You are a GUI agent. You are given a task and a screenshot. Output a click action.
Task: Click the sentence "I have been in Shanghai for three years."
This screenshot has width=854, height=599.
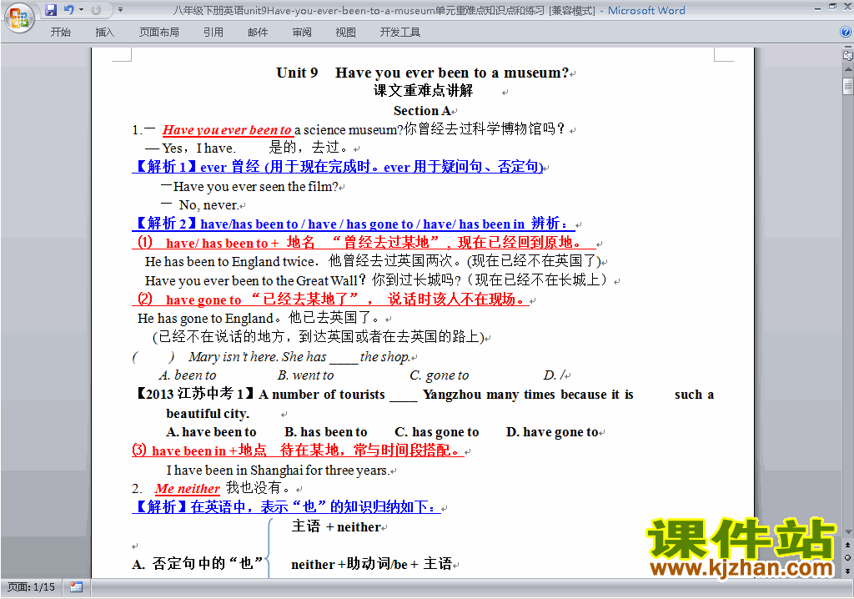click(x=278, y=471)
